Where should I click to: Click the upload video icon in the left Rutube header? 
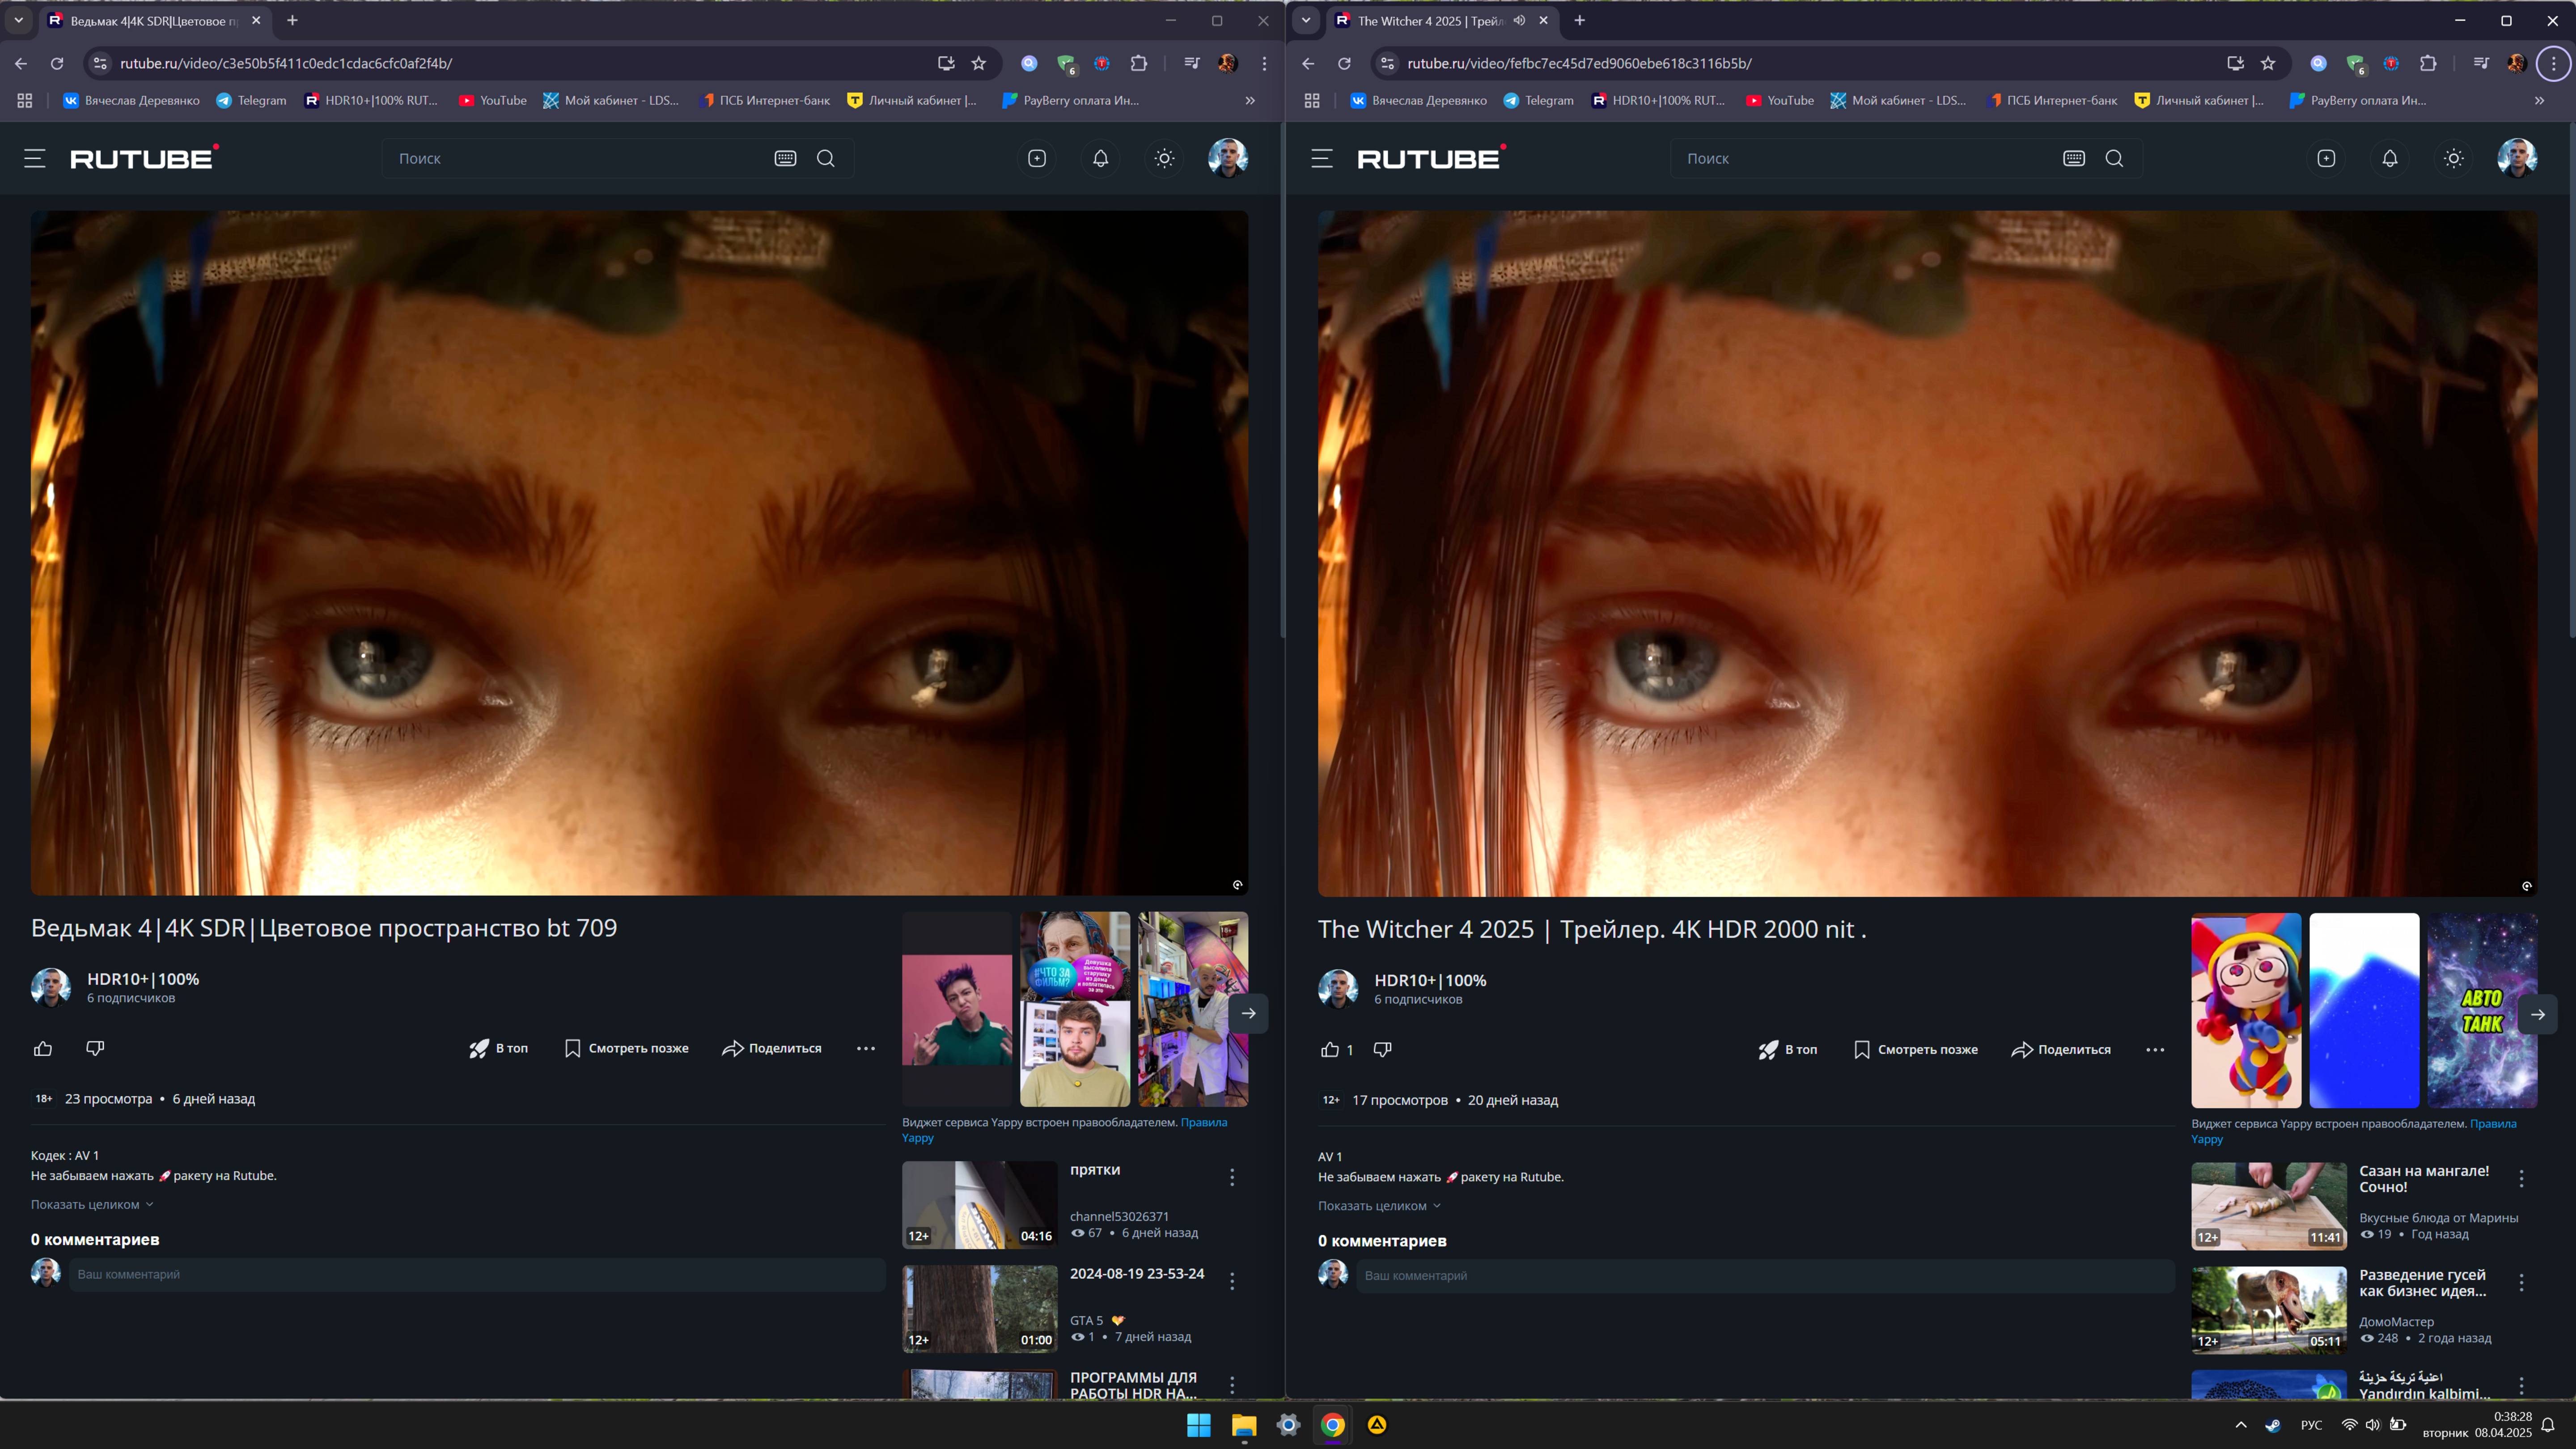click(1037, 158)
